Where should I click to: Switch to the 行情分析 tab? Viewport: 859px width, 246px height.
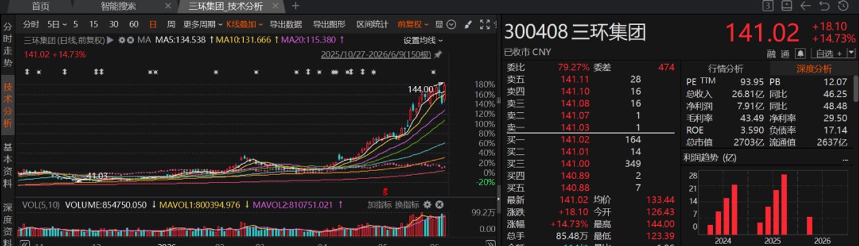726,68
